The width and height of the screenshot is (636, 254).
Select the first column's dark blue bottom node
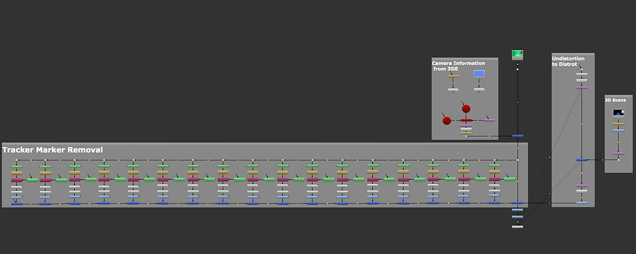click(x=17, y=203)
